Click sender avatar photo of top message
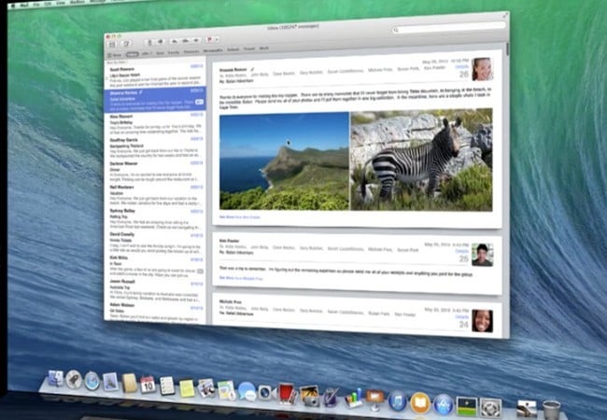Image resolution: width=607 pixels, height=420 pixels. click(x=482, y=69)
